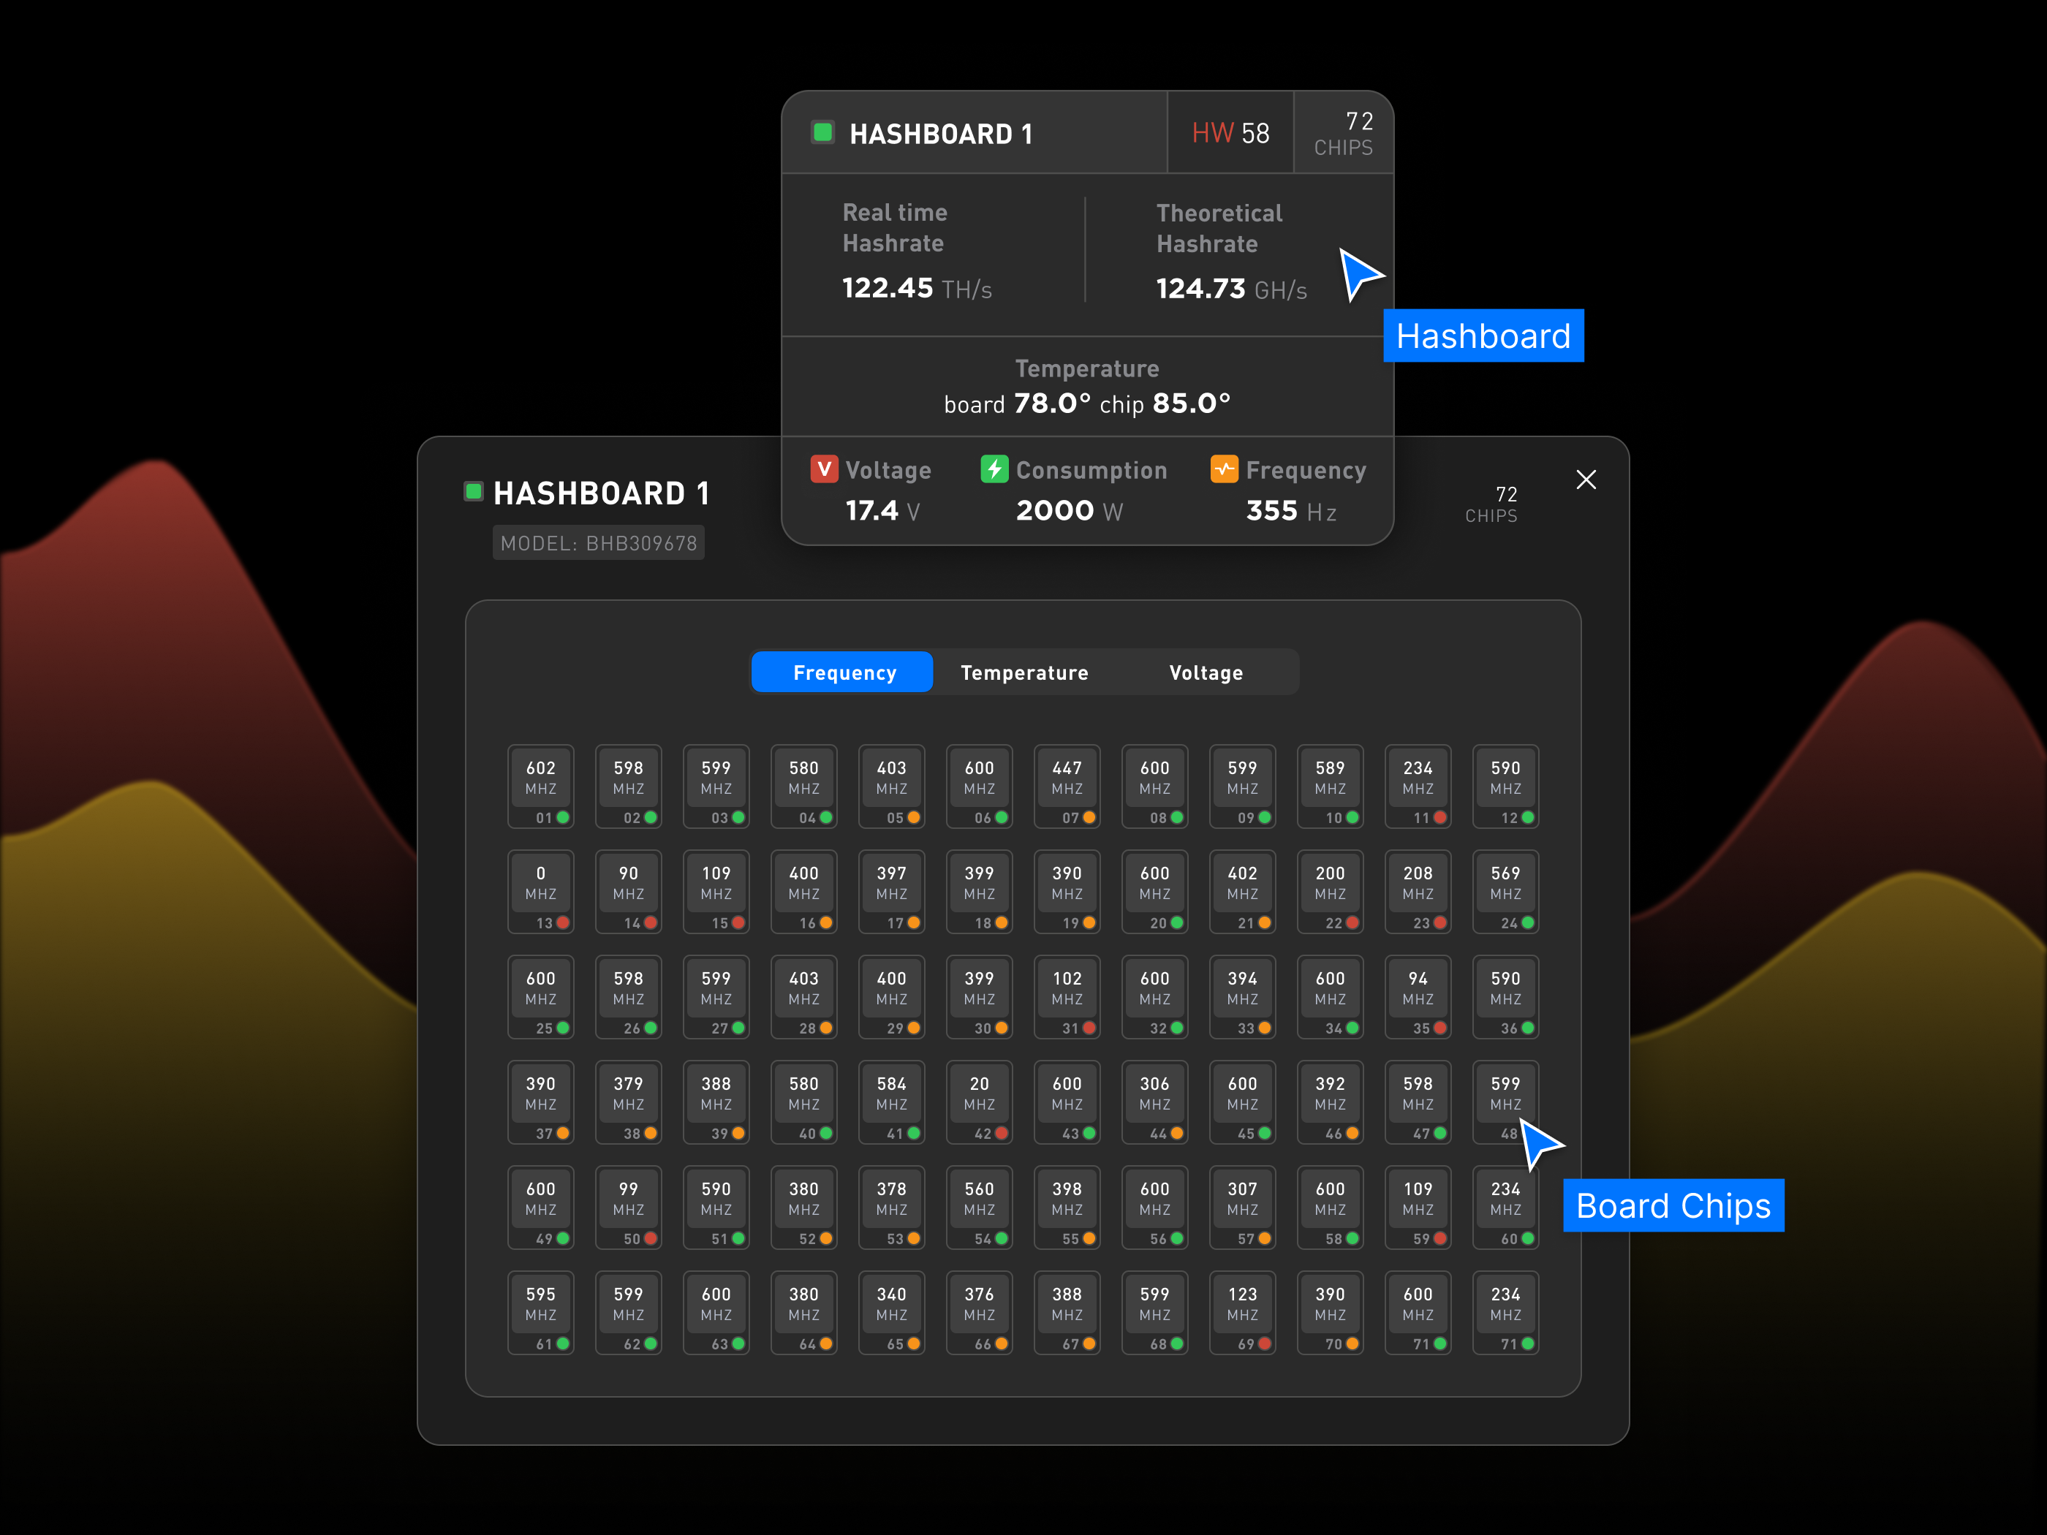Click the Consumption lightning icon
Viewport: 2047px width, 1535px height.
(995, 469)
